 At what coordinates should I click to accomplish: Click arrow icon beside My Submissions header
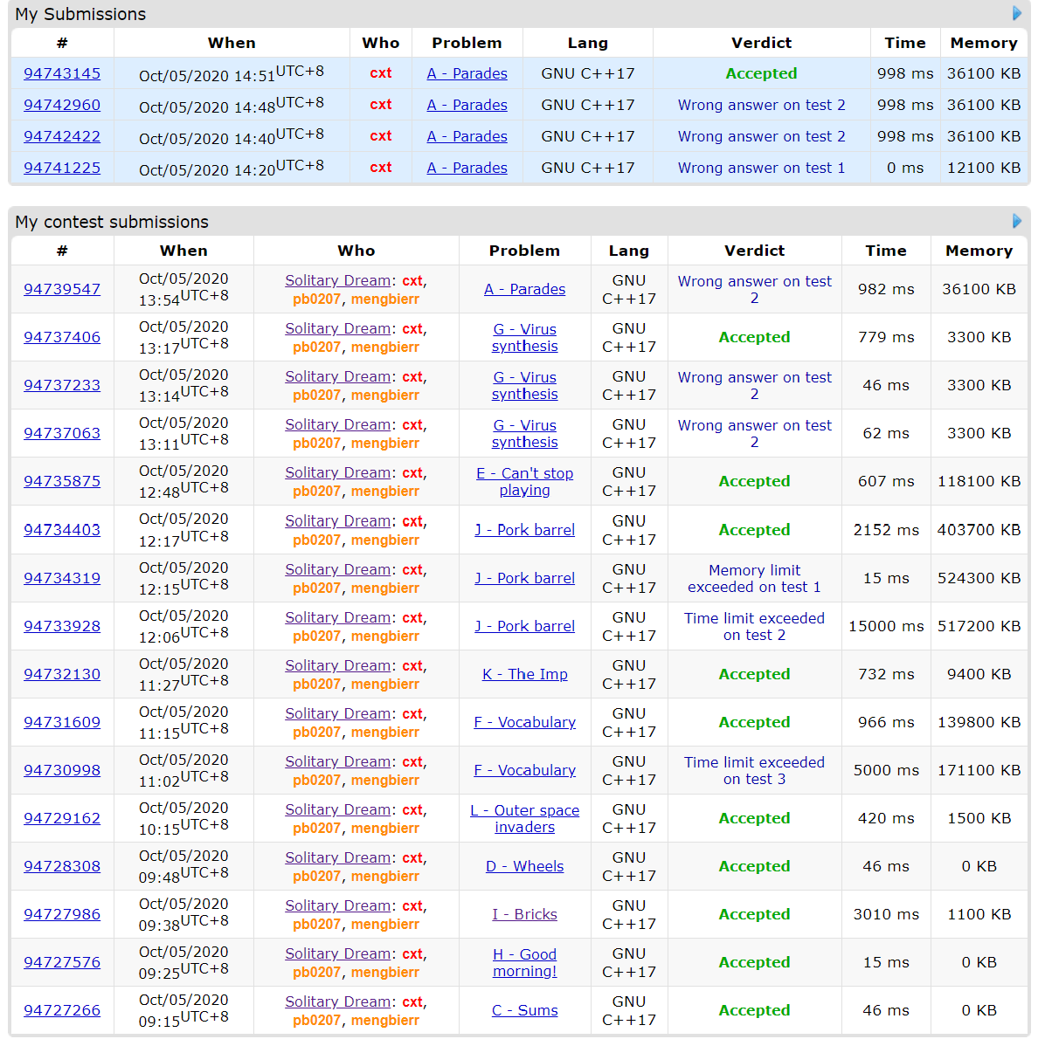tap(1016, 14)
